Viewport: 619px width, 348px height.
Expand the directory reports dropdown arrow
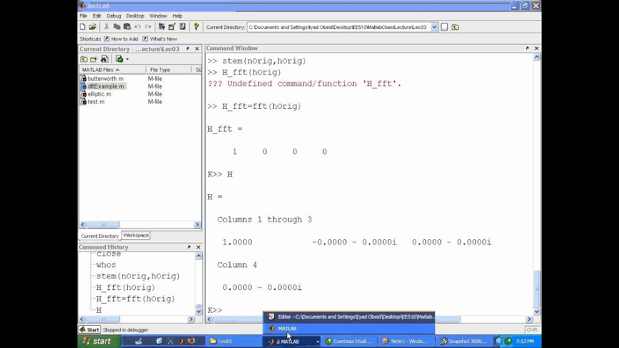[127, 59]
